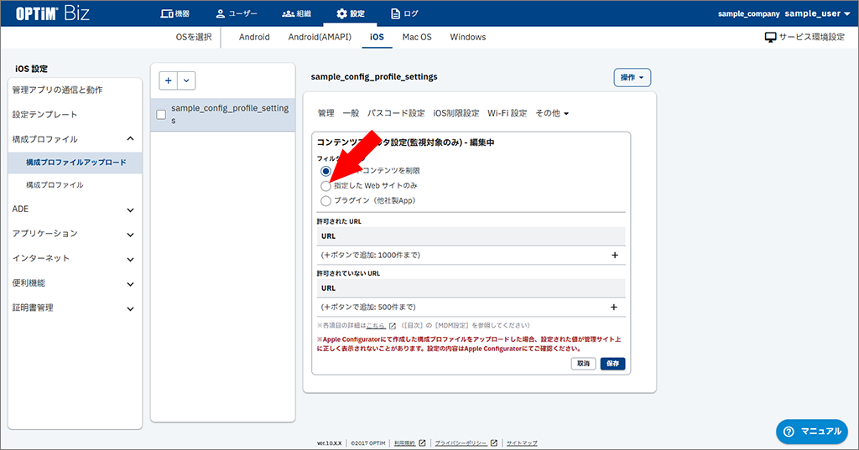Switch to the パスコード設定 tab
This screenshot has height=450, width=859.
(x=396, y=113)
